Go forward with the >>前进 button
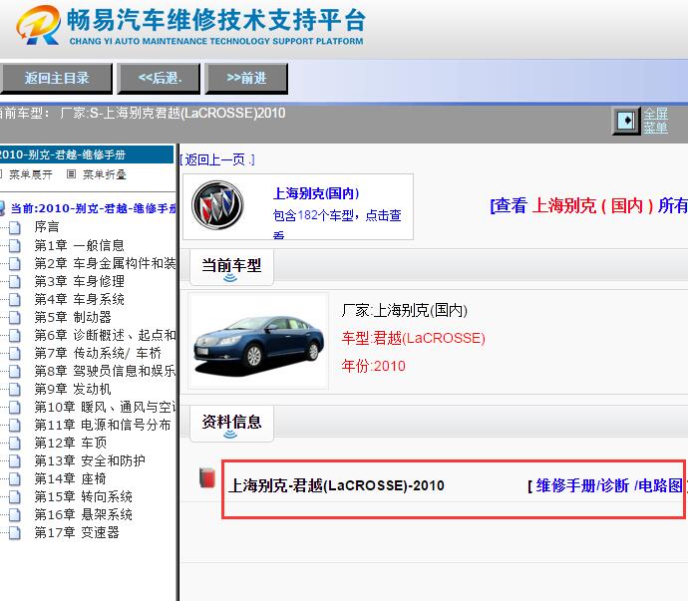Screen dimensions: 688x601 coord(246,79)
